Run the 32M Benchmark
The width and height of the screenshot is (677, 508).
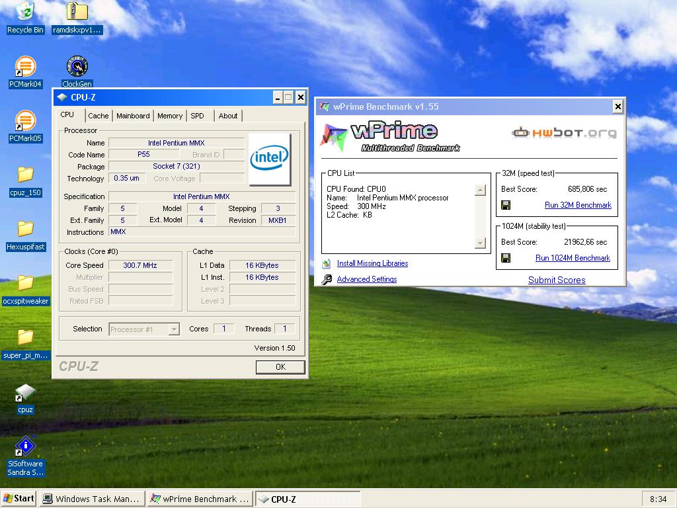click(x=578, y=205)
